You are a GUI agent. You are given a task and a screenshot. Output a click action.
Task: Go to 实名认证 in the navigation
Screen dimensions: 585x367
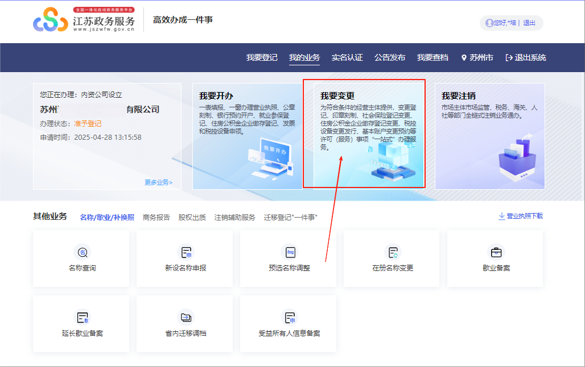tap(347, 58)
